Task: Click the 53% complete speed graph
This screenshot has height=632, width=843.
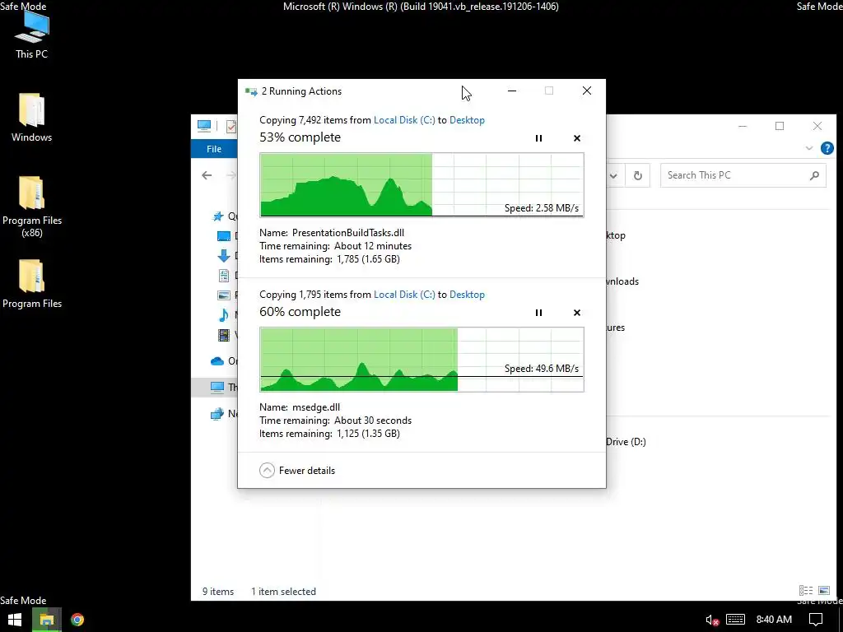Action: [421, 185]
